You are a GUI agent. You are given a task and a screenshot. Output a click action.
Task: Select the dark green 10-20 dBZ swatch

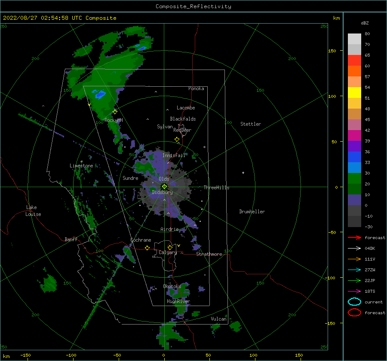tap(354, 189)
